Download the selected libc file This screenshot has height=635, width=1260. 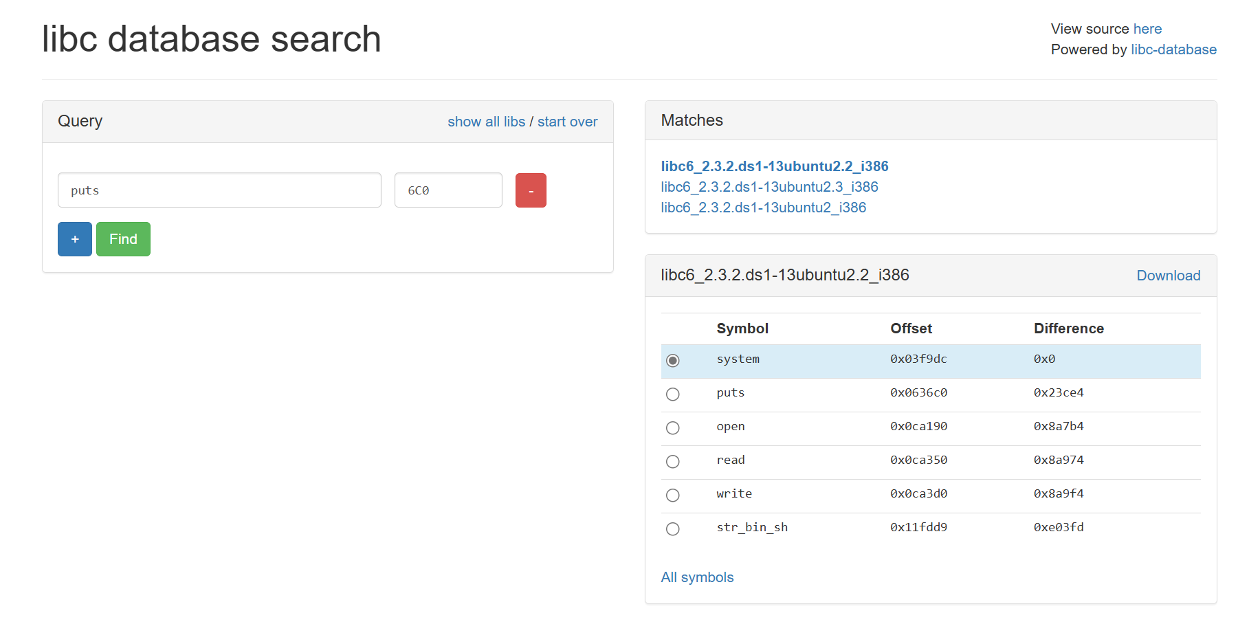point(1168,276)
